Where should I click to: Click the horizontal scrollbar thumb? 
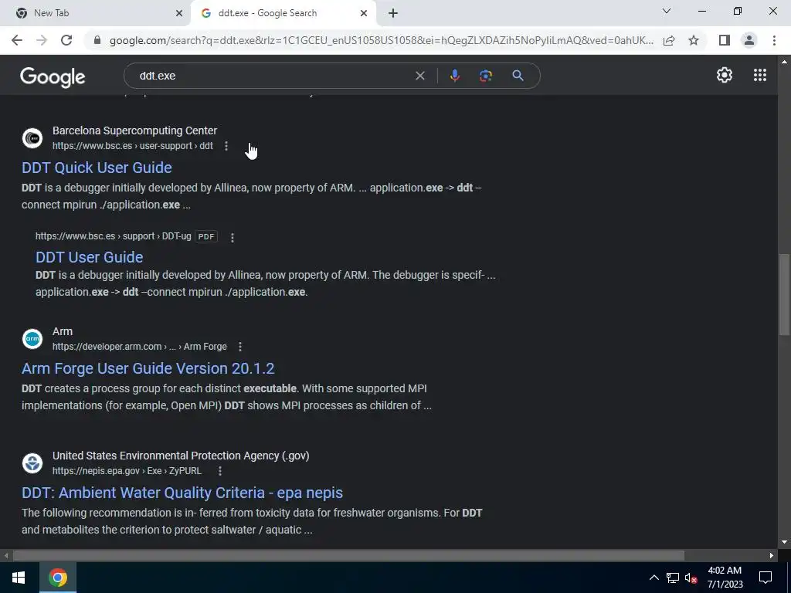coord(348,556)
